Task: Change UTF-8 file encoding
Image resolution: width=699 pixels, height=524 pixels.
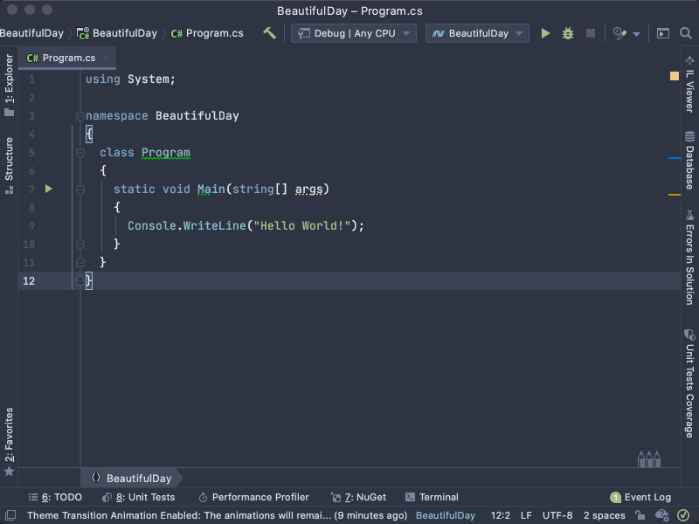Action: 557,515
